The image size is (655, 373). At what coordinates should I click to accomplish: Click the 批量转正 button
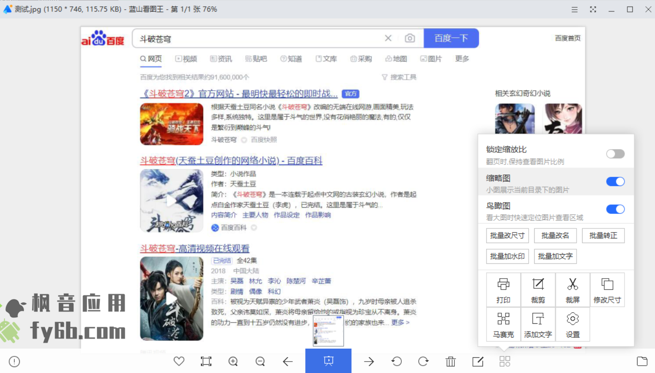click(603, 235)
